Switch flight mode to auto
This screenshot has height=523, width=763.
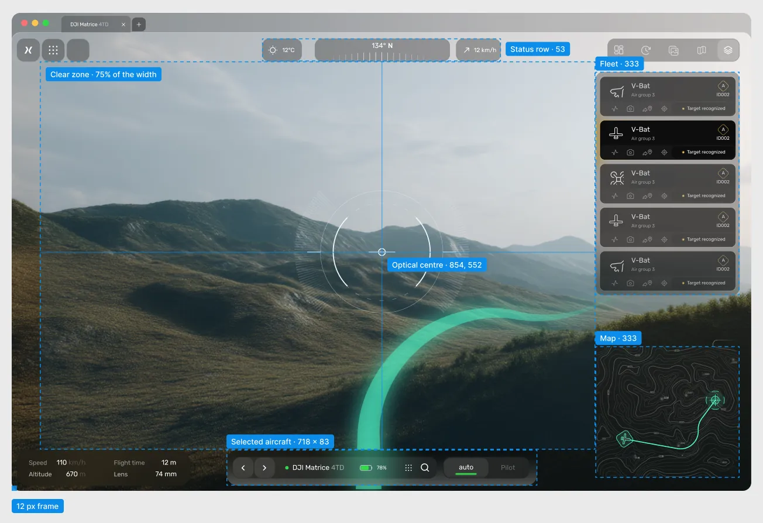pos(466,468)
